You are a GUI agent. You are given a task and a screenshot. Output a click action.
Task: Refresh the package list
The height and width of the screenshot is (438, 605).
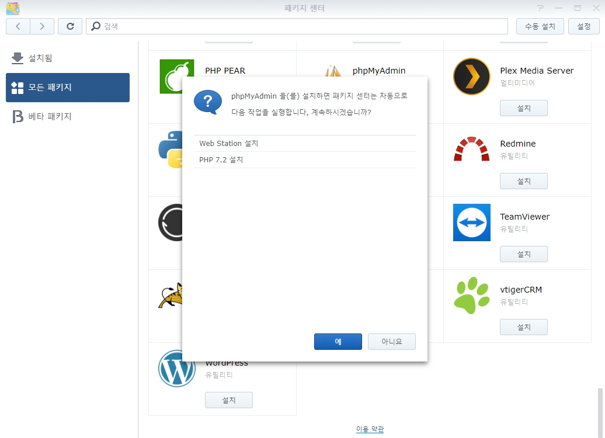point(70,26)
